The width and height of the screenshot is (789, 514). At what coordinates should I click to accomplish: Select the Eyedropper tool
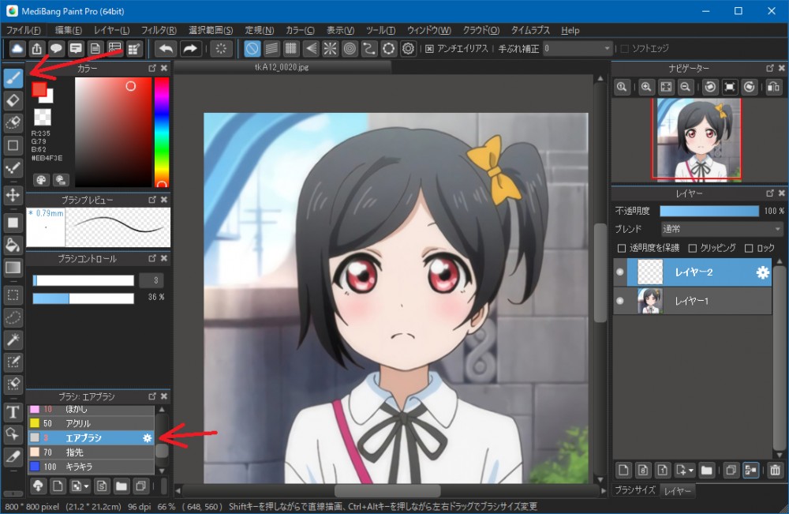pos(13,456)
